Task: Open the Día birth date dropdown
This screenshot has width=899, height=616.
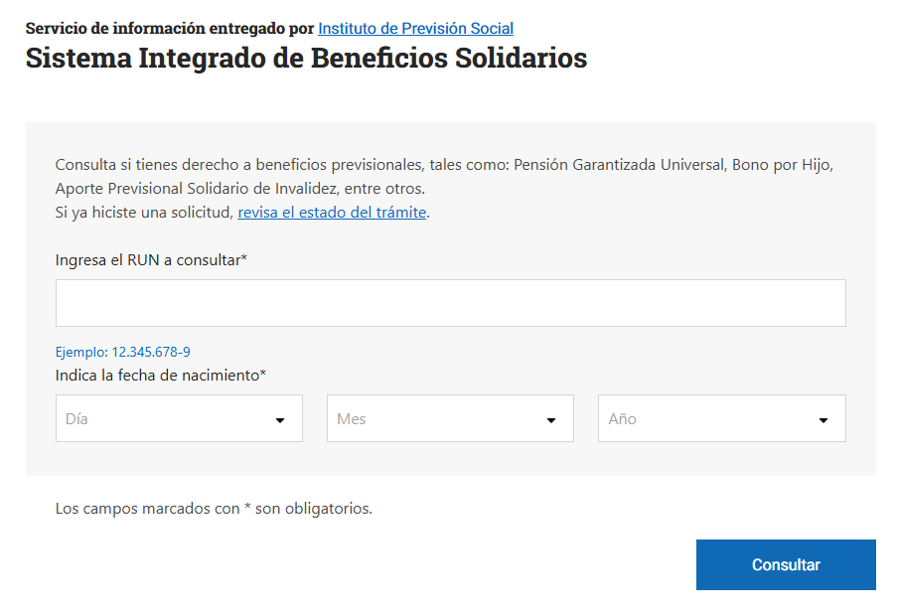Action: coord(179,418)
